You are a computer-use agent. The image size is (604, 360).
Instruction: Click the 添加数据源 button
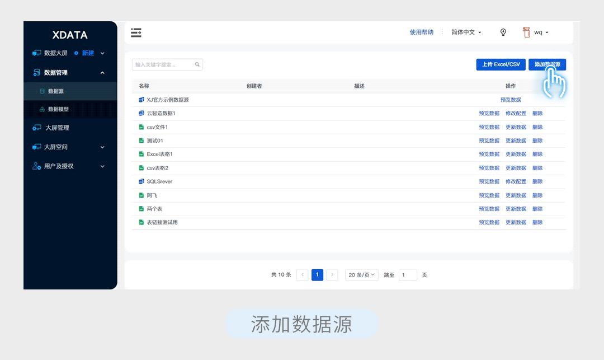(x=547, y=64)
